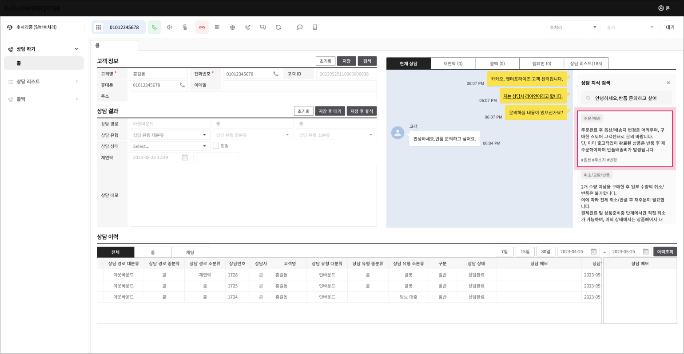
Task: Open the dial pad grid icon
Action: (x=99, y=28)
